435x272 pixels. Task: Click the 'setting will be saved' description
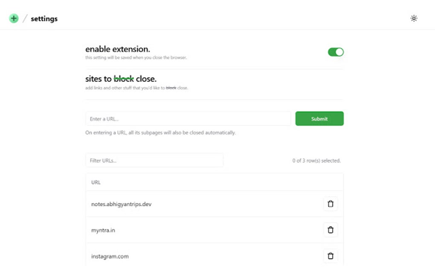click(x=136, y=58)
